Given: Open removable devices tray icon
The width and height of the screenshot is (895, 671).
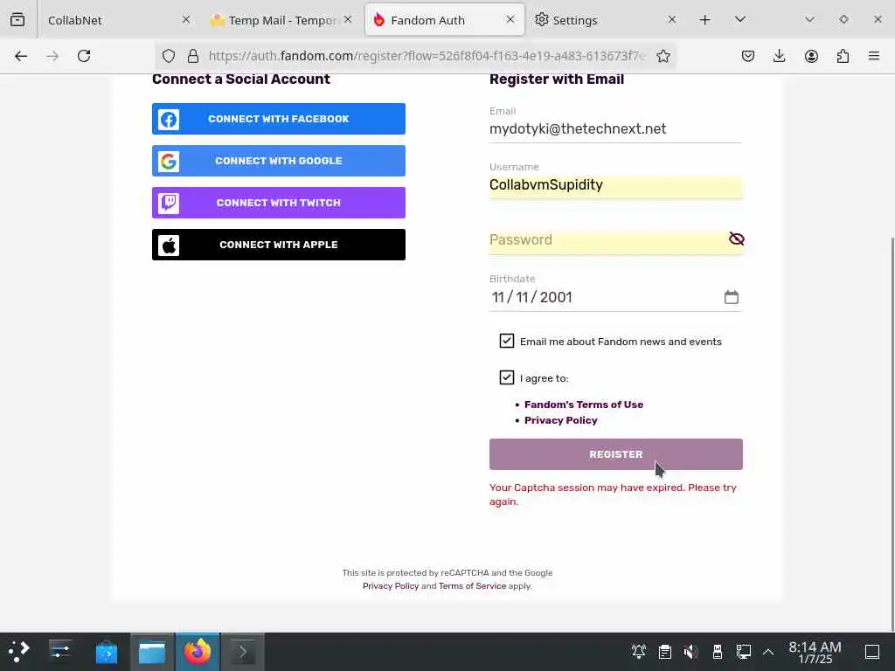Looking at the screenshot, I should pos(718,652).
